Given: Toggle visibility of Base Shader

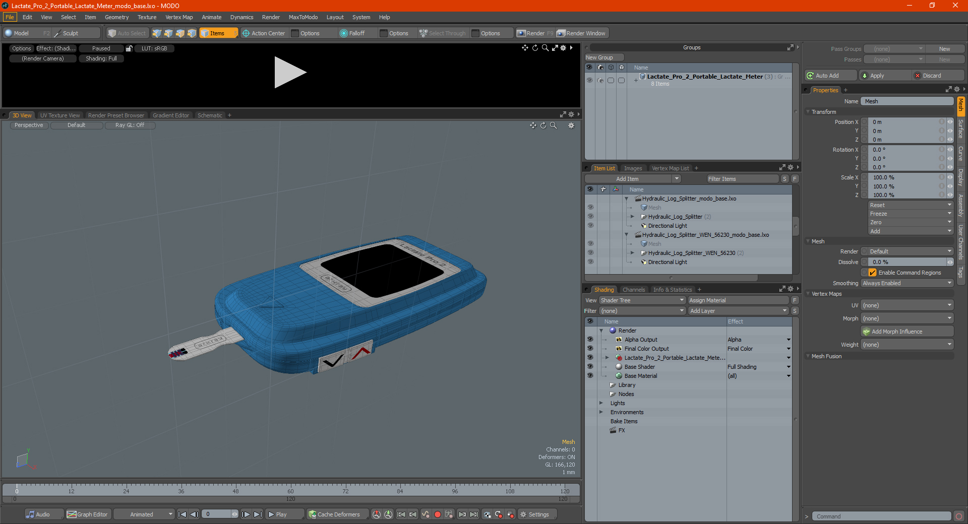Looking at the screenshot, I should point(590,367).
